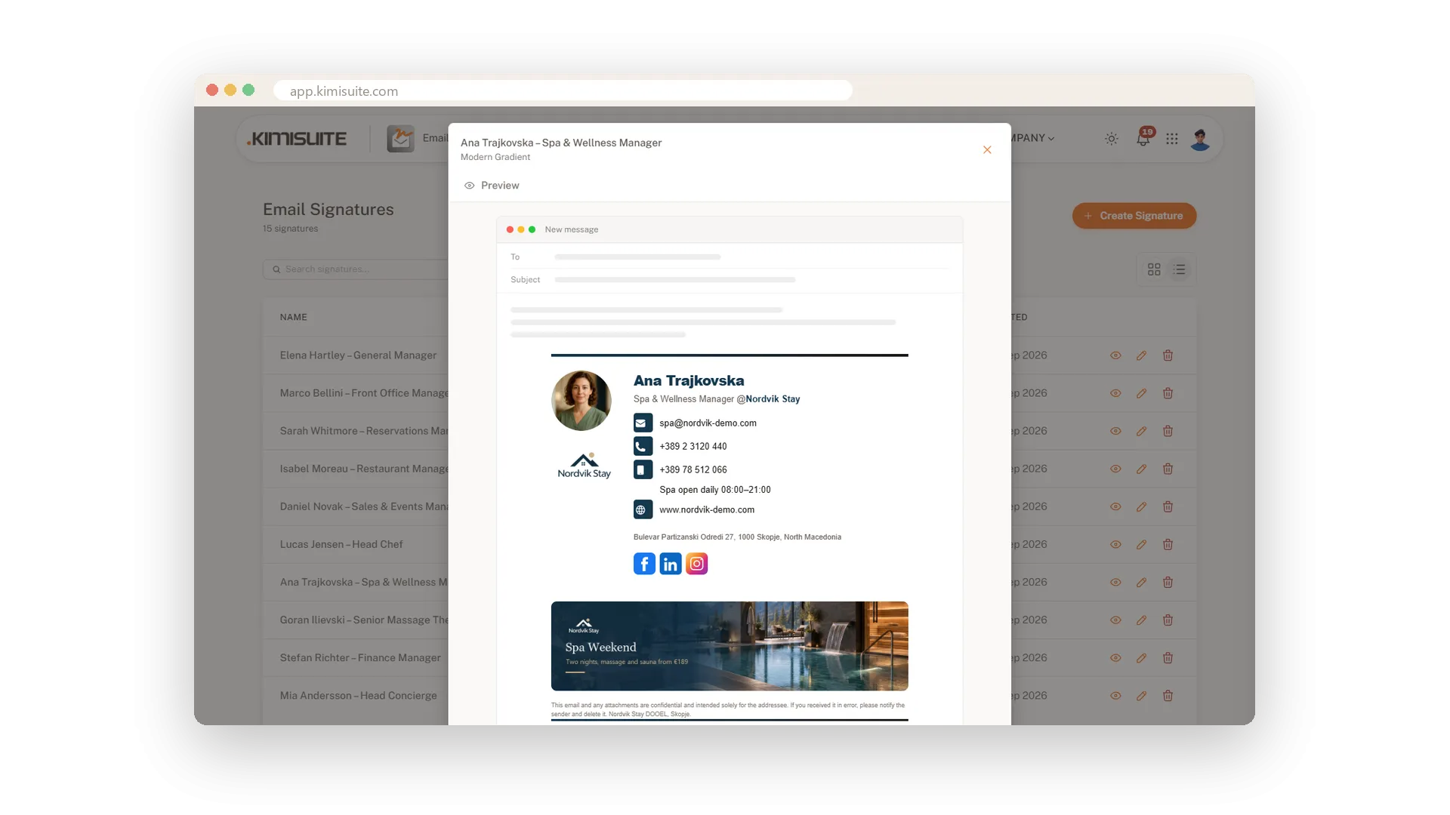Click Nordvik Stay company name link

click(x=773, y=399)
